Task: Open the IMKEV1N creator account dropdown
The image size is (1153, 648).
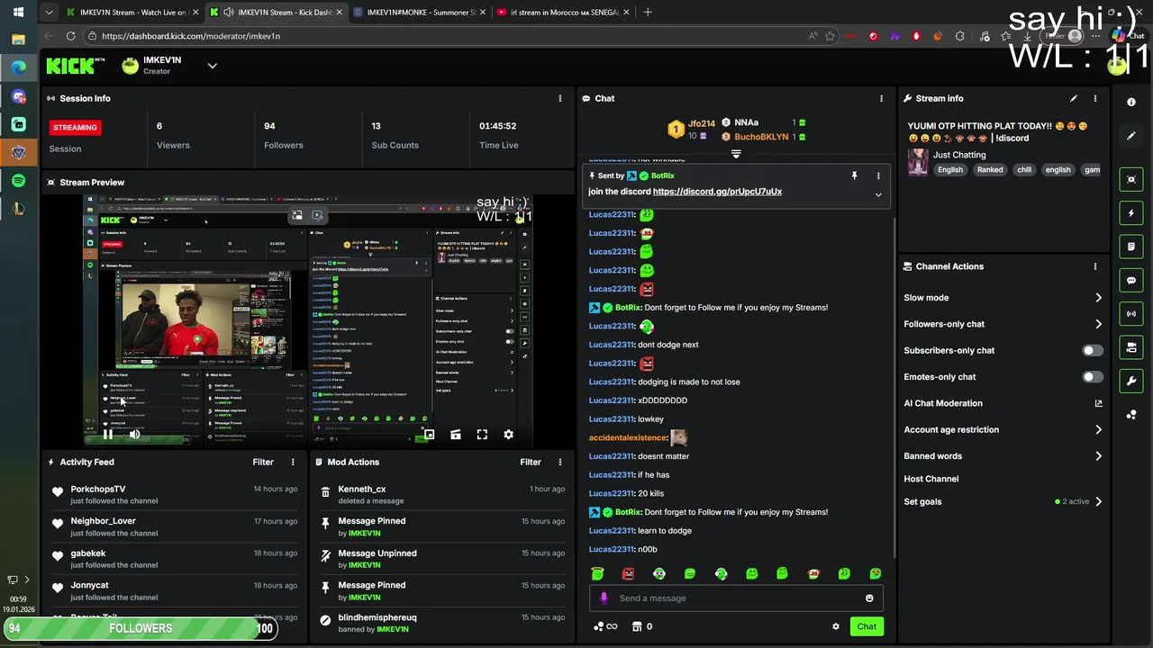Action: (213, 66)
